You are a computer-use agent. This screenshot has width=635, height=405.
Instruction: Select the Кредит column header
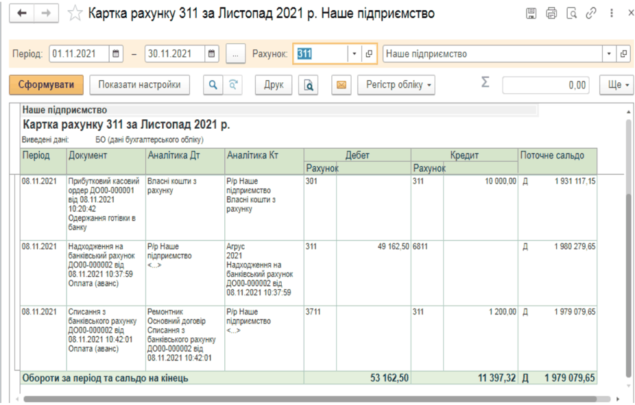[x=464, y=155]
